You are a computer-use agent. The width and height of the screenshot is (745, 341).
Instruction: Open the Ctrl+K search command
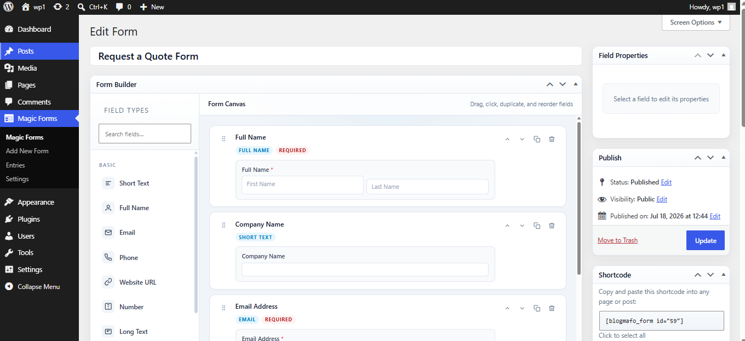(x=93, y=7)
